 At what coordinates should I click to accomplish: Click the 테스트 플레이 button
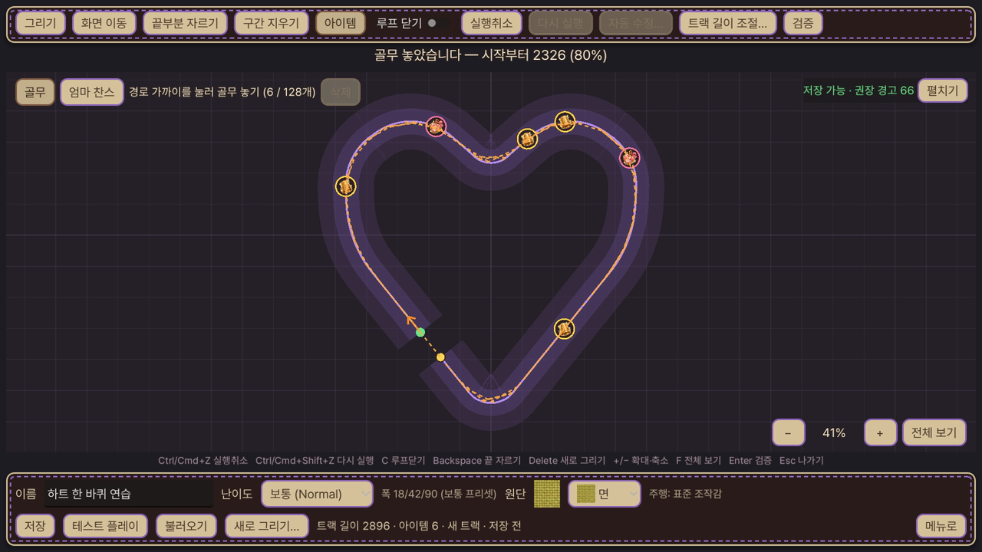(x=105, y=526)
